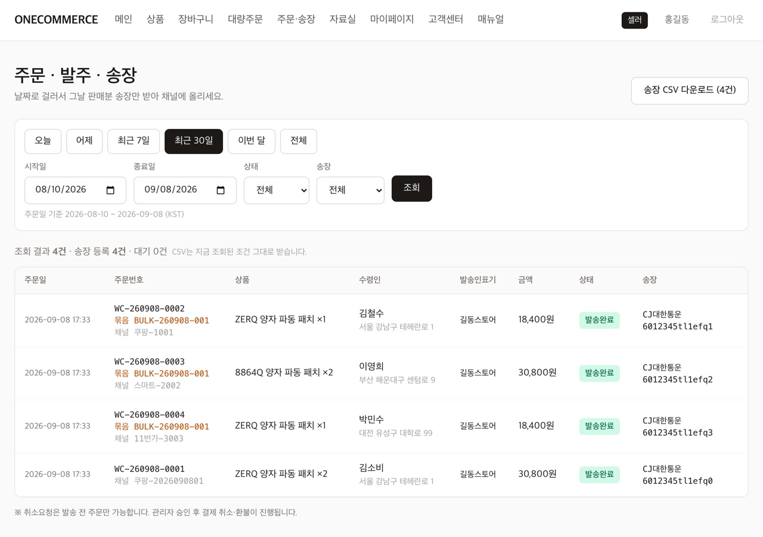
Task: Select the 전체 date range preset
Action: [x=299, y=141]
